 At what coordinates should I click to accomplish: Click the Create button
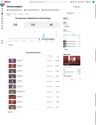coord(89,2)
